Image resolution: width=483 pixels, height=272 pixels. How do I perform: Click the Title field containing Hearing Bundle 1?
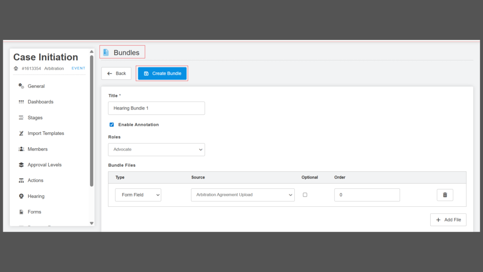click(x=156, y=108)
